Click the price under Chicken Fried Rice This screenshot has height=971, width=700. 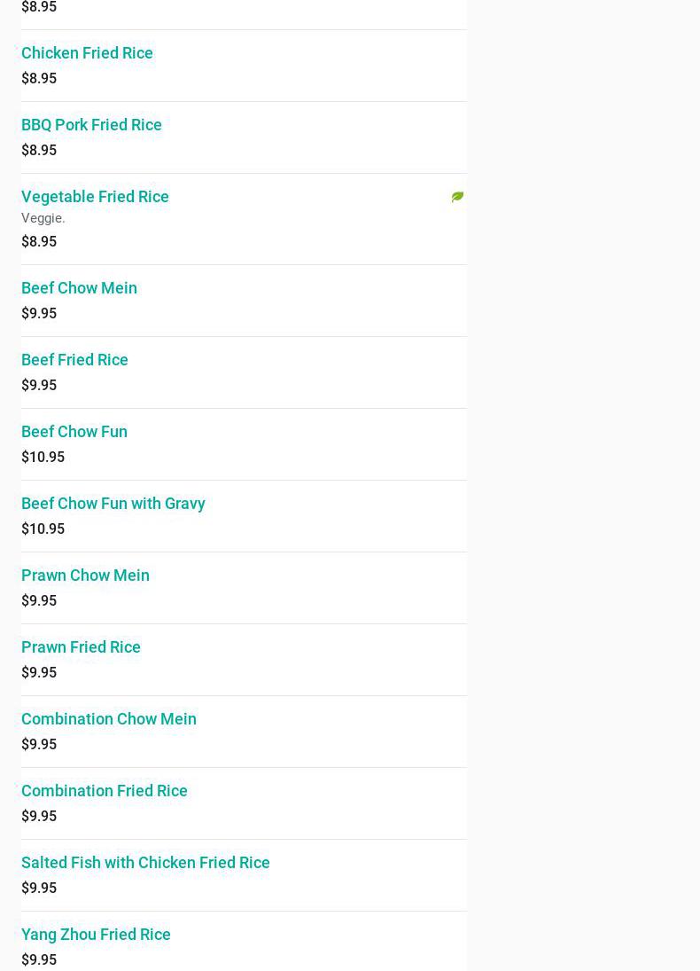[x=39, y=79]
